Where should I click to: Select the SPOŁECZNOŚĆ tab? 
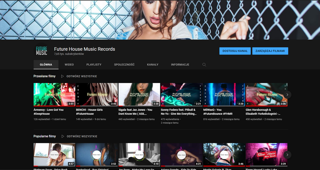tap(124, 64)
